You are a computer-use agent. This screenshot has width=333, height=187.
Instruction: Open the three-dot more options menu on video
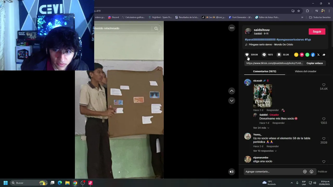(232, 28)
